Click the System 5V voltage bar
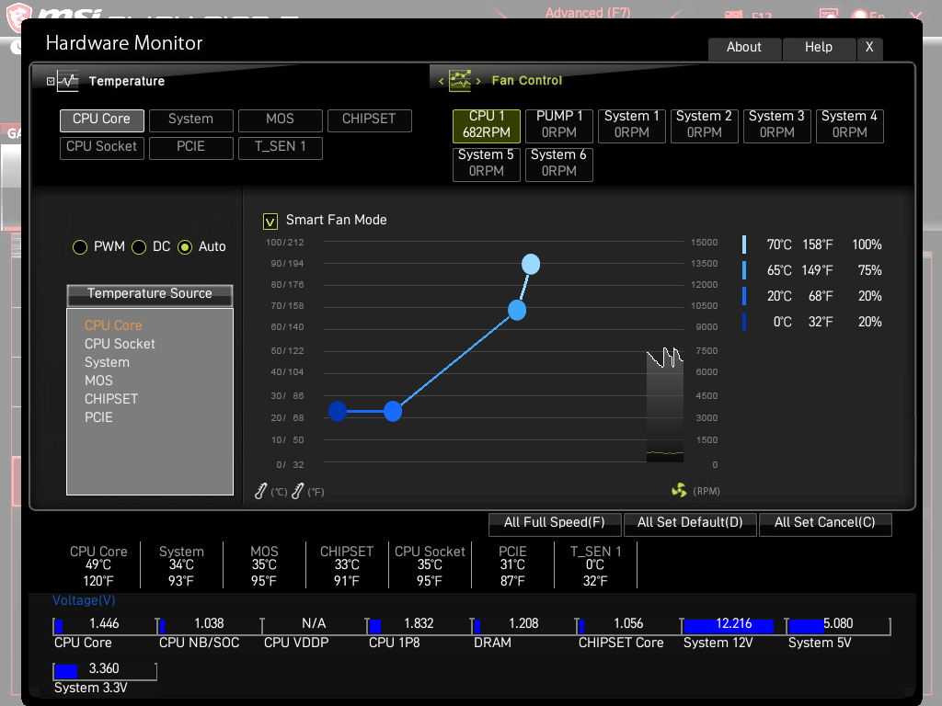The image size is (942, 706). tap(838, 625)
